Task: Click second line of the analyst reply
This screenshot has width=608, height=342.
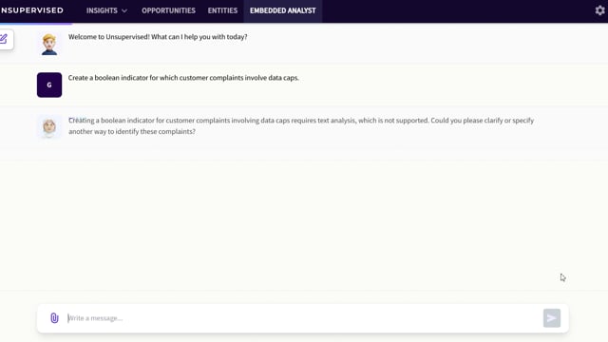Action: (x=132, y=131)
